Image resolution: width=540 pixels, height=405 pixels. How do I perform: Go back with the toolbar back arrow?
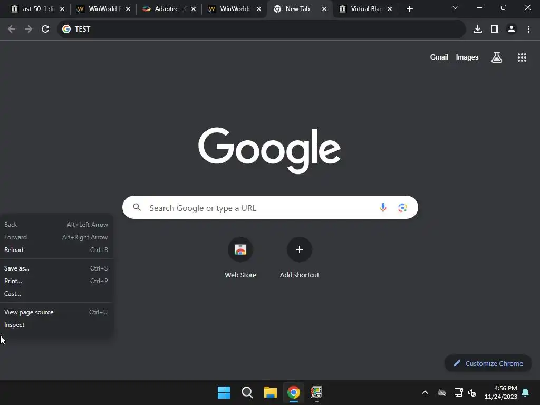(x=12, y=29)
